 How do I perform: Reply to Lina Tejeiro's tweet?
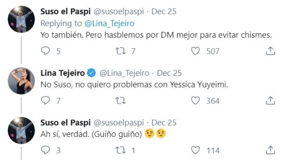point(45,100)
